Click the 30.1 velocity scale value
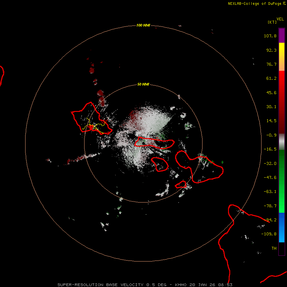The width and height of the screenshot is (287, 287). coord(271,107)
